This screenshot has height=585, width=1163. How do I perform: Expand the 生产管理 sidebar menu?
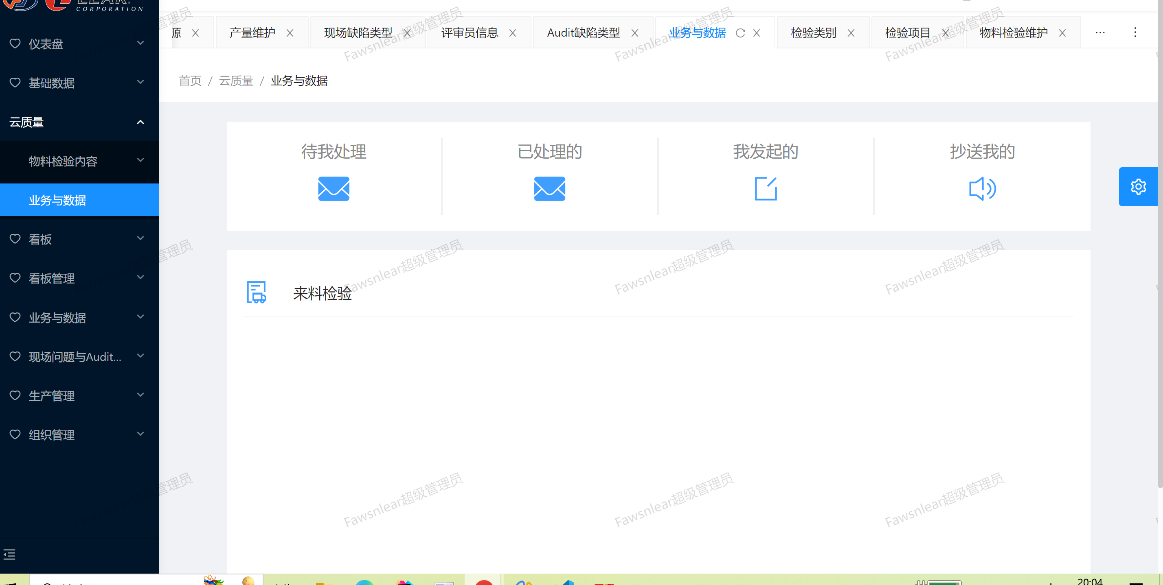coord(140,395)
